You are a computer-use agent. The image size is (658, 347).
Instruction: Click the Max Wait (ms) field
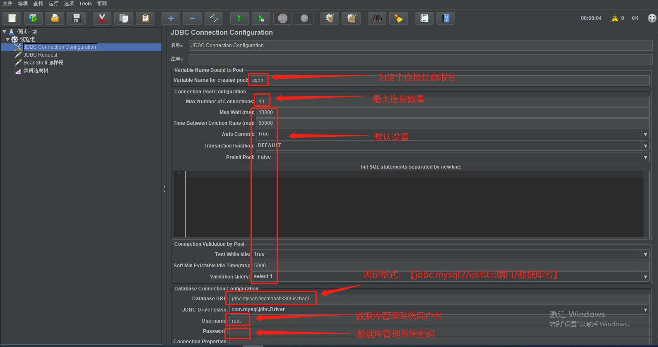pyautogui.click(x=453, y=112)
